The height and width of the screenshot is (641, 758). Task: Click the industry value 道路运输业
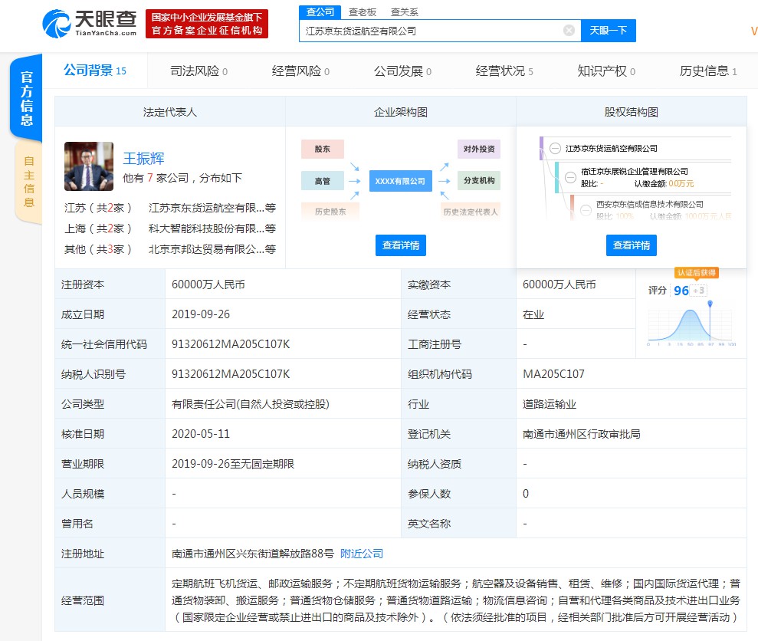coord(550,404)
